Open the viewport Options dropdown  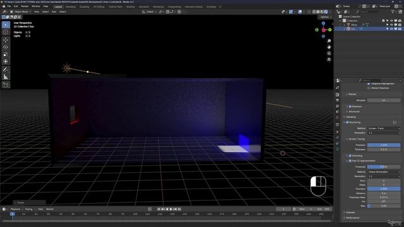pyautogui.click(x=325, y=17)
